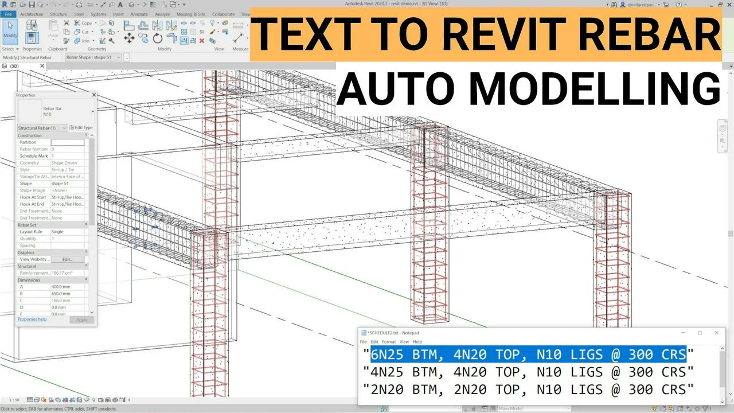The height and width of the screenshot is (413, 734).
Task: Toggle shadows in the view control bar
Action: pyautogui.click(x=52, y=399)
